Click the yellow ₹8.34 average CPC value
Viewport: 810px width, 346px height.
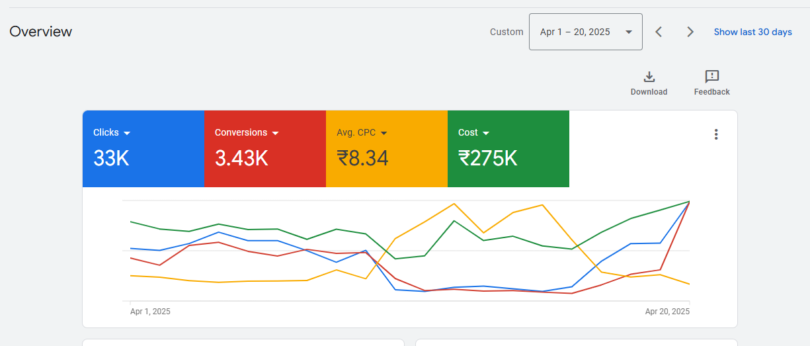[362, 158]
